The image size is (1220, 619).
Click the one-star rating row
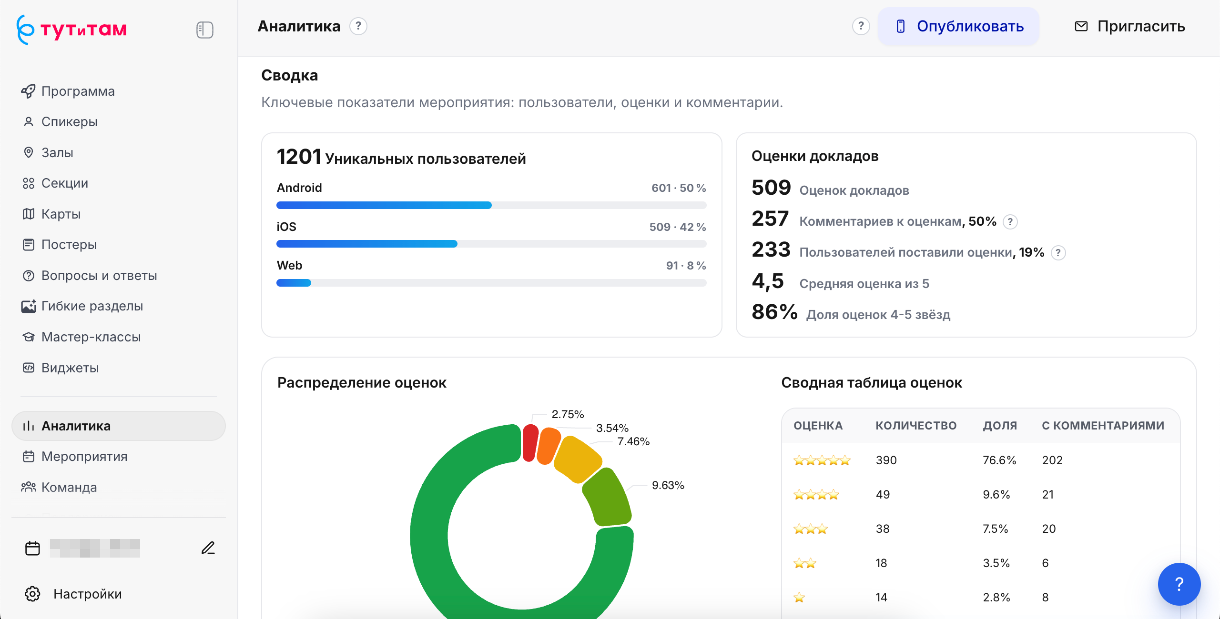coord(981,598)
